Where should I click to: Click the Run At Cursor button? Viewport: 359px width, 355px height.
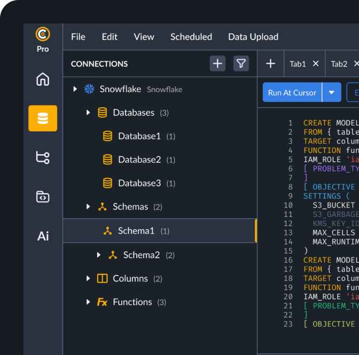click(292, 92)
